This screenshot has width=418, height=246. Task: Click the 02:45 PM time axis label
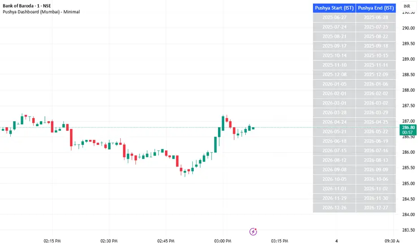[x=166, y=241]
